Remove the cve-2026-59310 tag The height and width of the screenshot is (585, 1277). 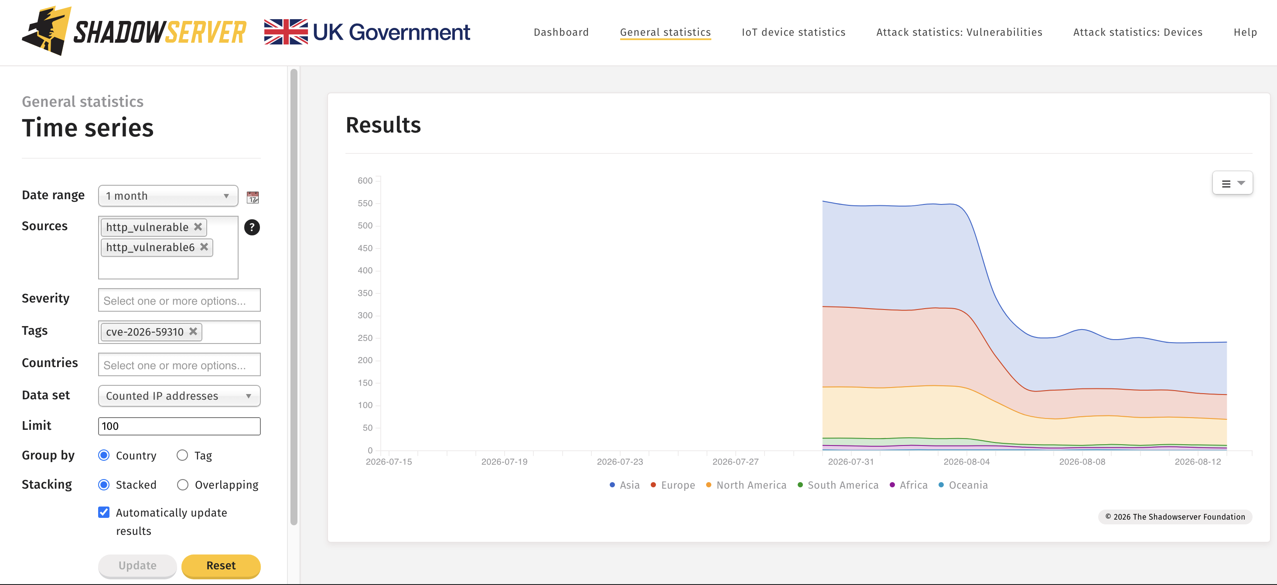(x=193, y=331)
